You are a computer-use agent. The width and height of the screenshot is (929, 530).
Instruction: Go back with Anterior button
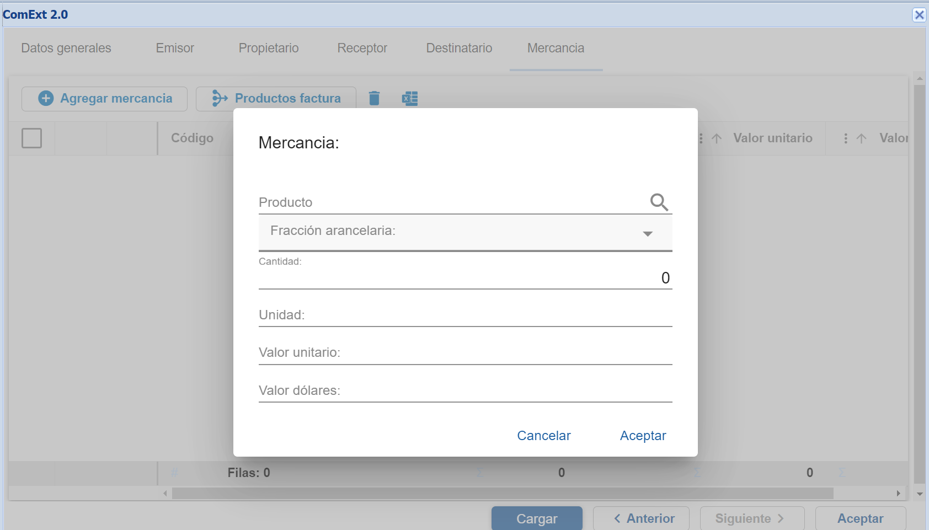pyautogui.click(x=641, y=518)
